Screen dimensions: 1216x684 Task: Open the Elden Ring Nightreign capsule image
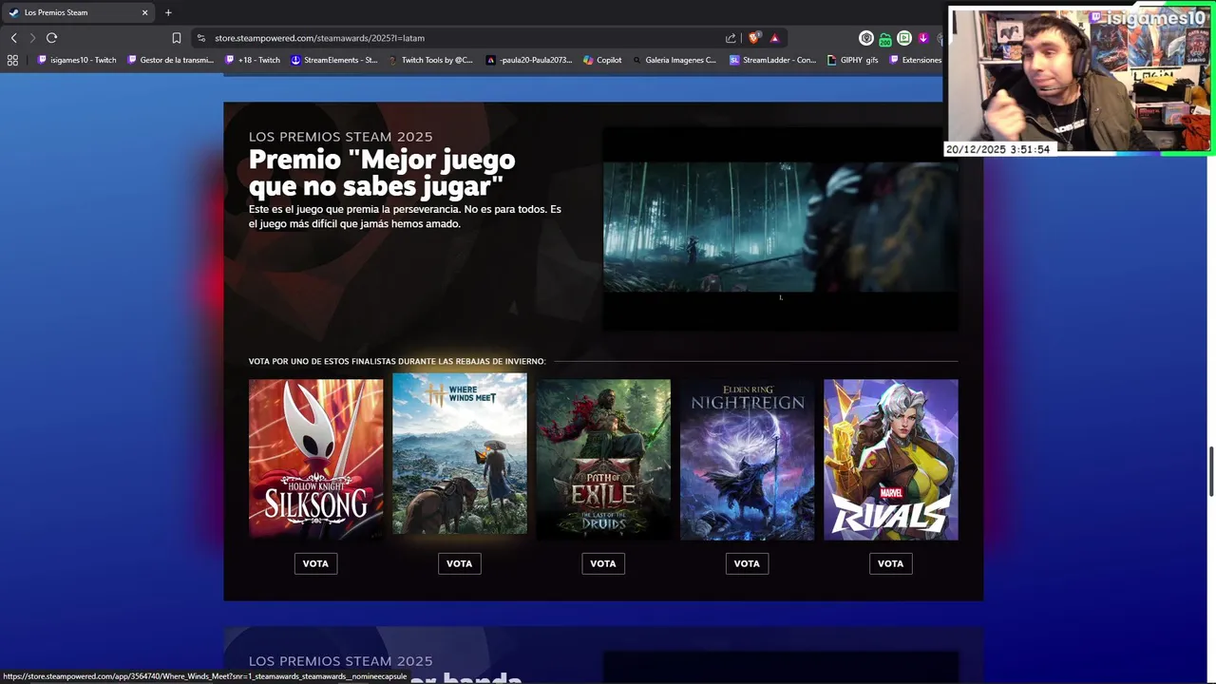click(x=747, y=460)
